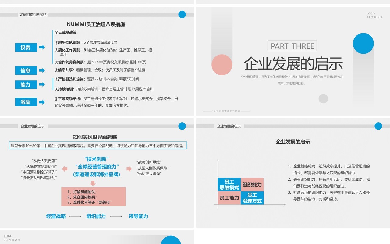390x244 pixels.
Task: Click the pink 组织能力 matrix cell
Action: pyautogui.click(x=252, y=185)
